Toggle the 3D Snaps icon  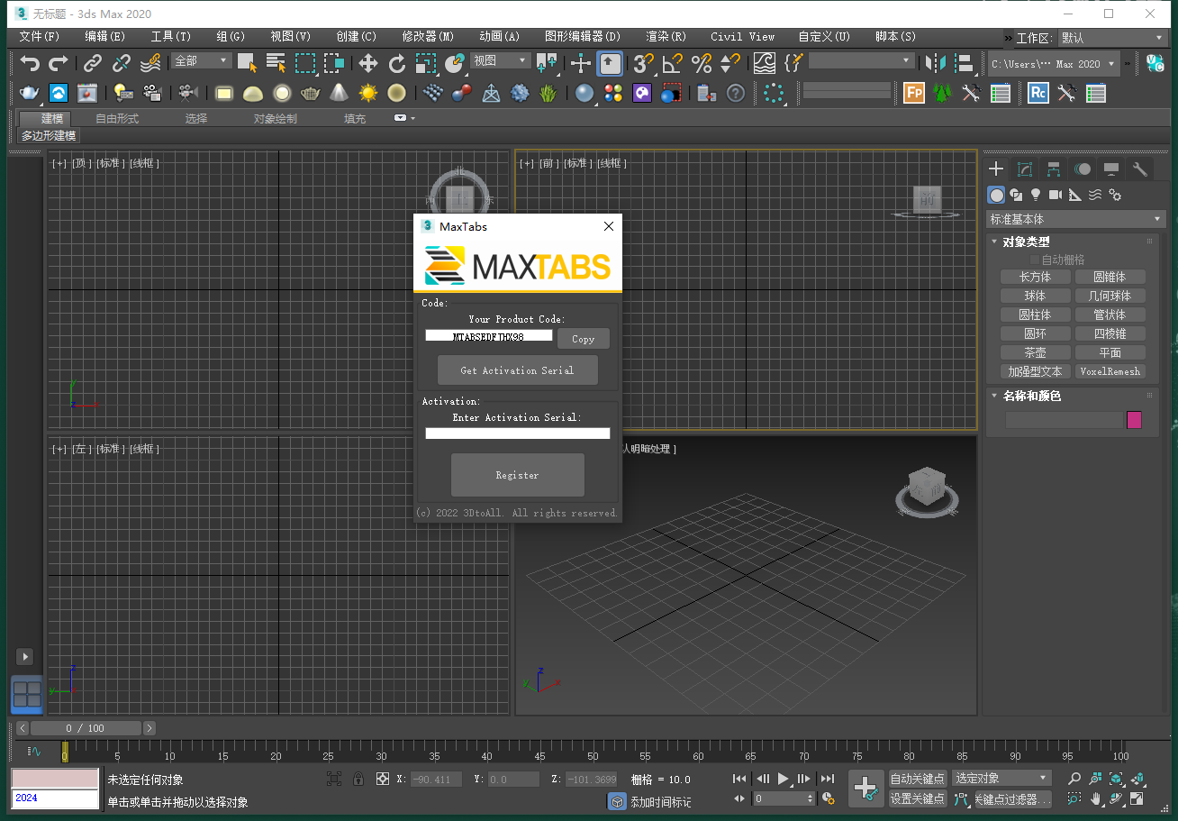point(643,63)
